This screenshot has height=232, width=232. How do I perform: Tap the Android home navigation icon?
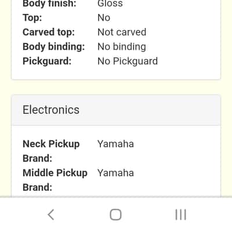[115, 215]
